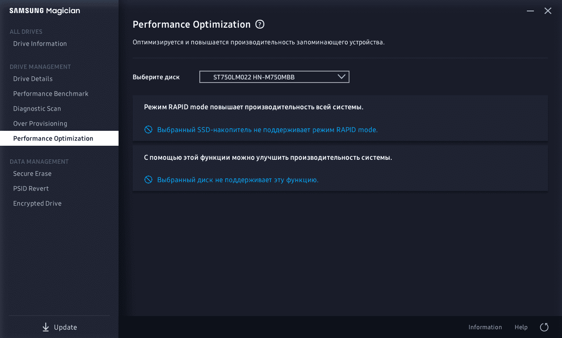Click the Samsung Magician logo
Image resolution: width=562 pixels, height=338 pixels.
[x=45, y=11]
